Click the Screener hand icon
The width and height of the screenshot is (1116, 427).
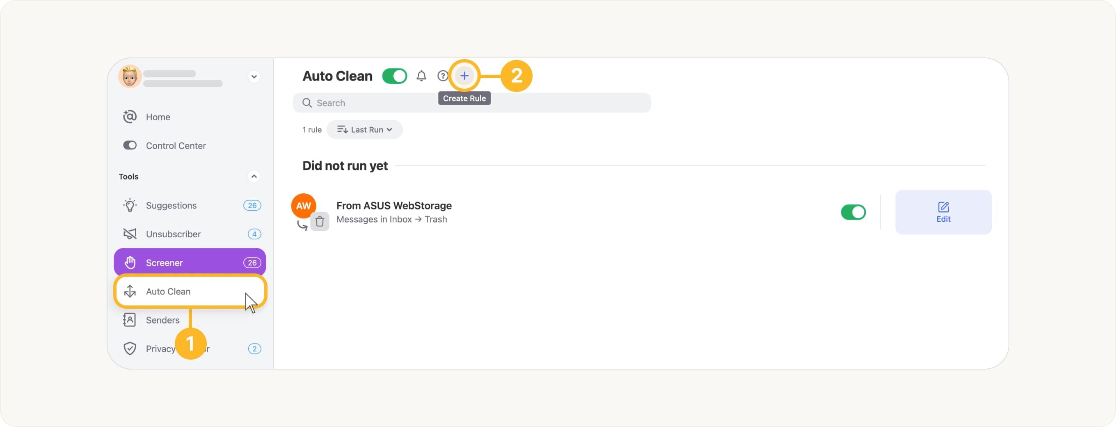coord(130,262)
